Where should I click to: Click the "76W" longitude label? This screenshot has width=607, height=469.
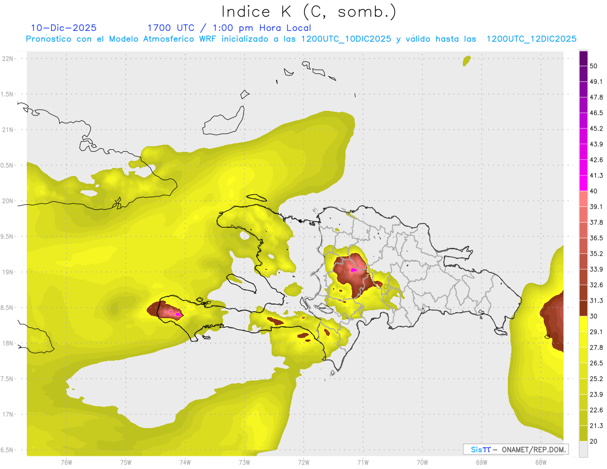coord(66,462)
